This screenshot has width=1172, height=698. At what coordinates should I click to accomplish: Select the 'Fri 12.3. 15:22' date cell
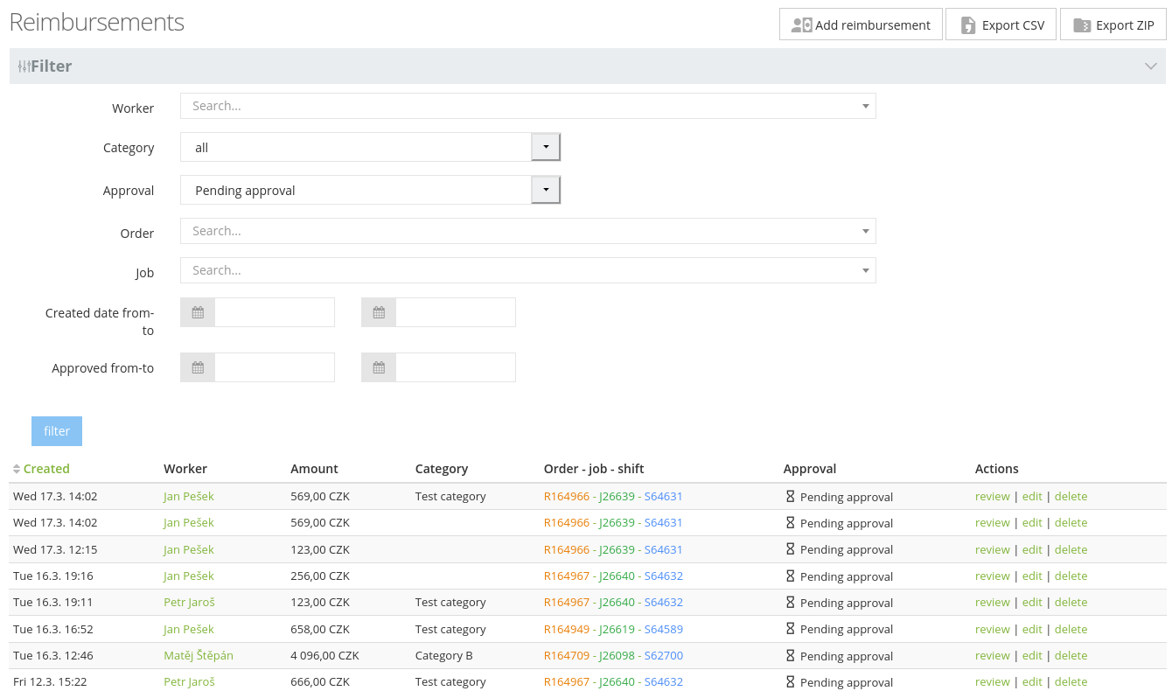pyautogui.click(x=50, y=681)
